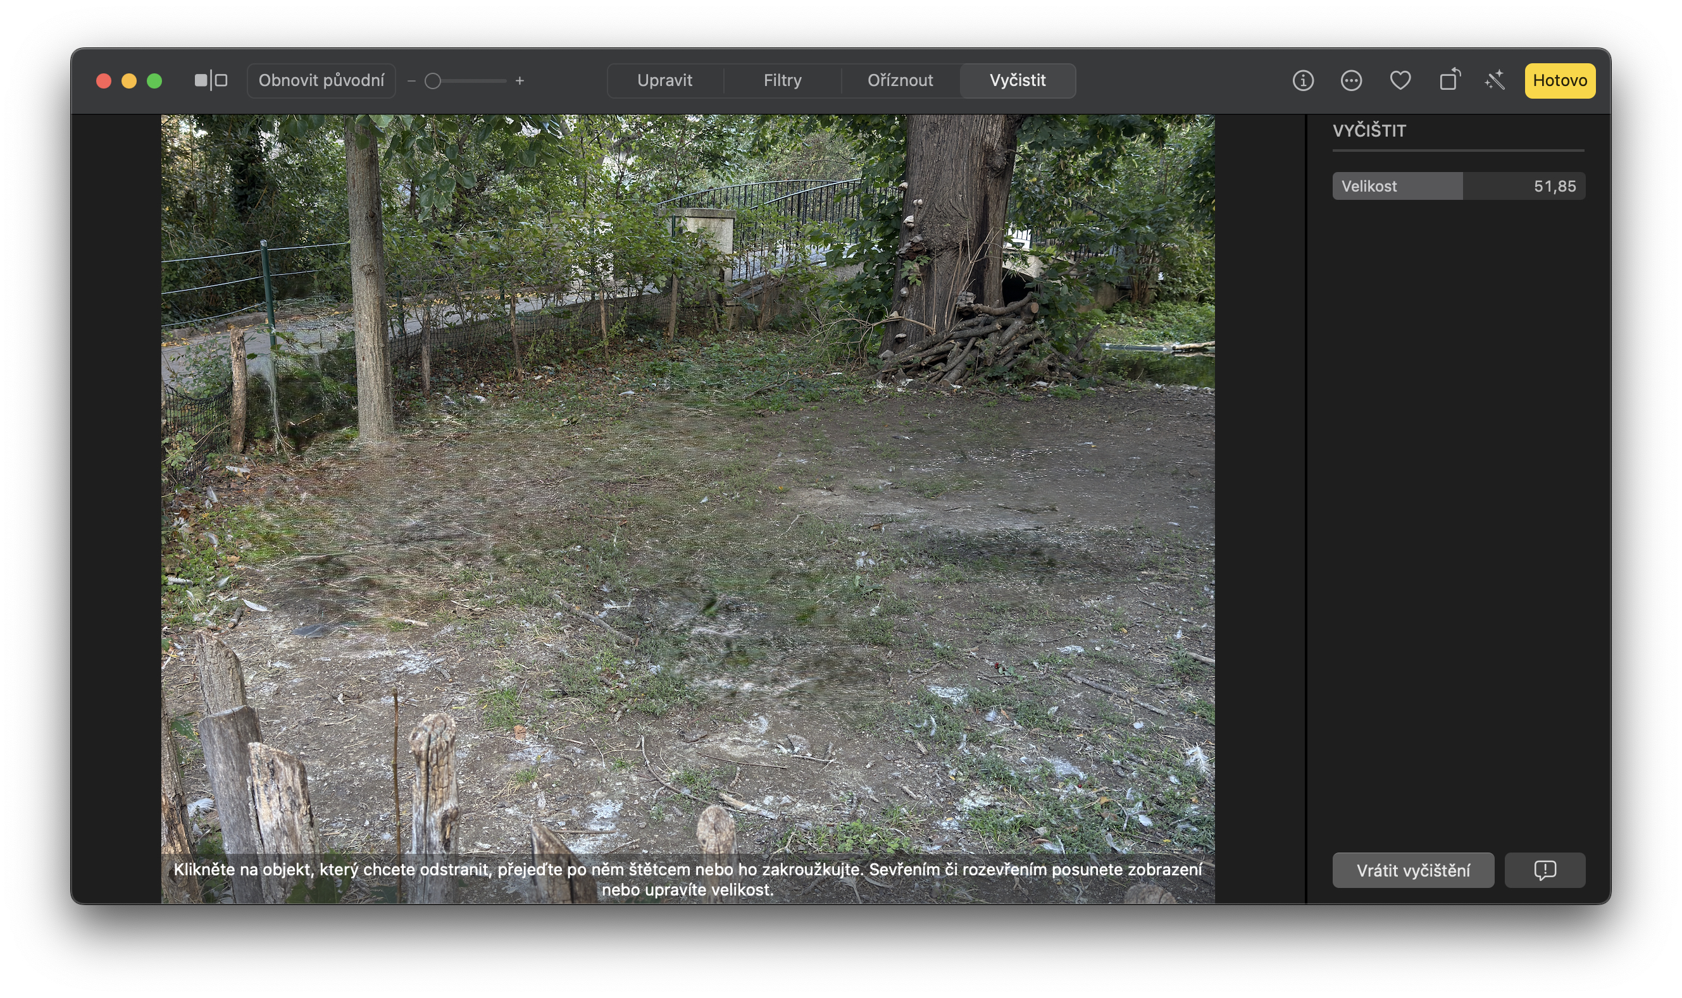Toggle before/after comparison view icon

click(x=211, y=81)
